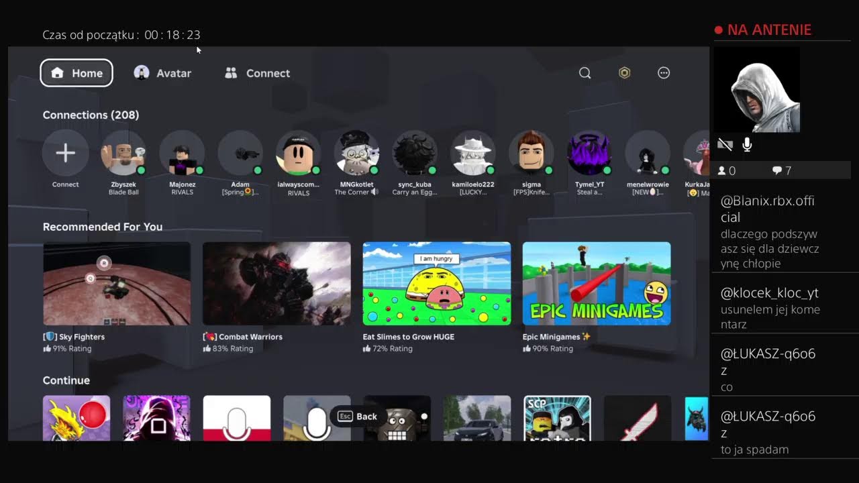Open MNGkotlet's avatar in connections
The image size is (859, 483).
[x=356, y=153]
